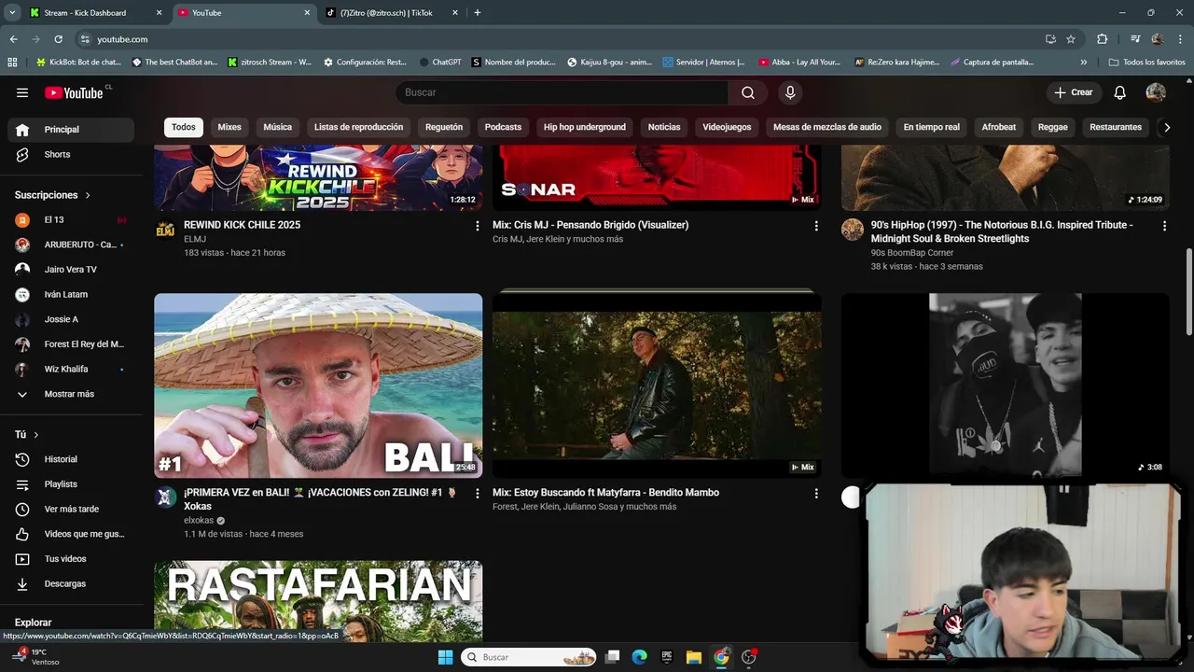The height and width of the screenshot is (672, 1194).
Task: Open Tus videos in sidebar
Action: tap(71, 559)
